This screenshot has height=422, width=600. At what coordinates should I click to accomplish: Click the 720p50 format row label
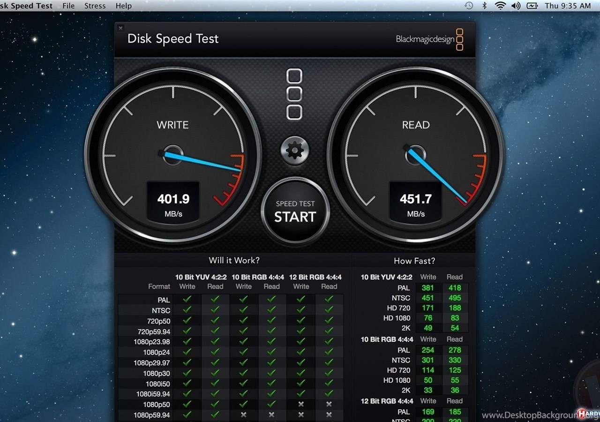tap(159, 321)
